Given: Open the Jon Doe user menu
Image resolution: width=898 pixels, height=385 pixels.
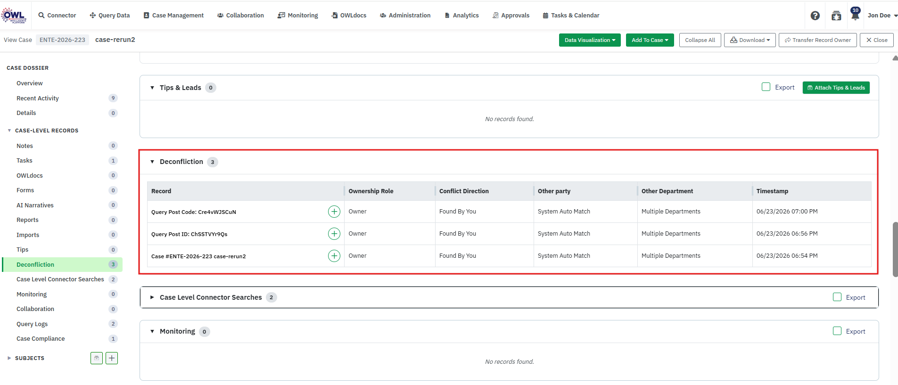Looking at the screenshot, I should (x=882, y=16).
